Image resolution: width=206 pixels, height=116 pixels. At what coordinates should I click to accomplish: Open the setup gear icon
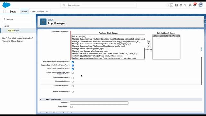tap(190, 5)
